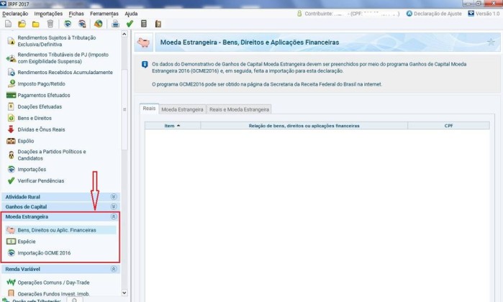This screenshot has width=503, height=302.
Task: Expand the Ganhos de Capital section
Action: (x=113, y=206)
